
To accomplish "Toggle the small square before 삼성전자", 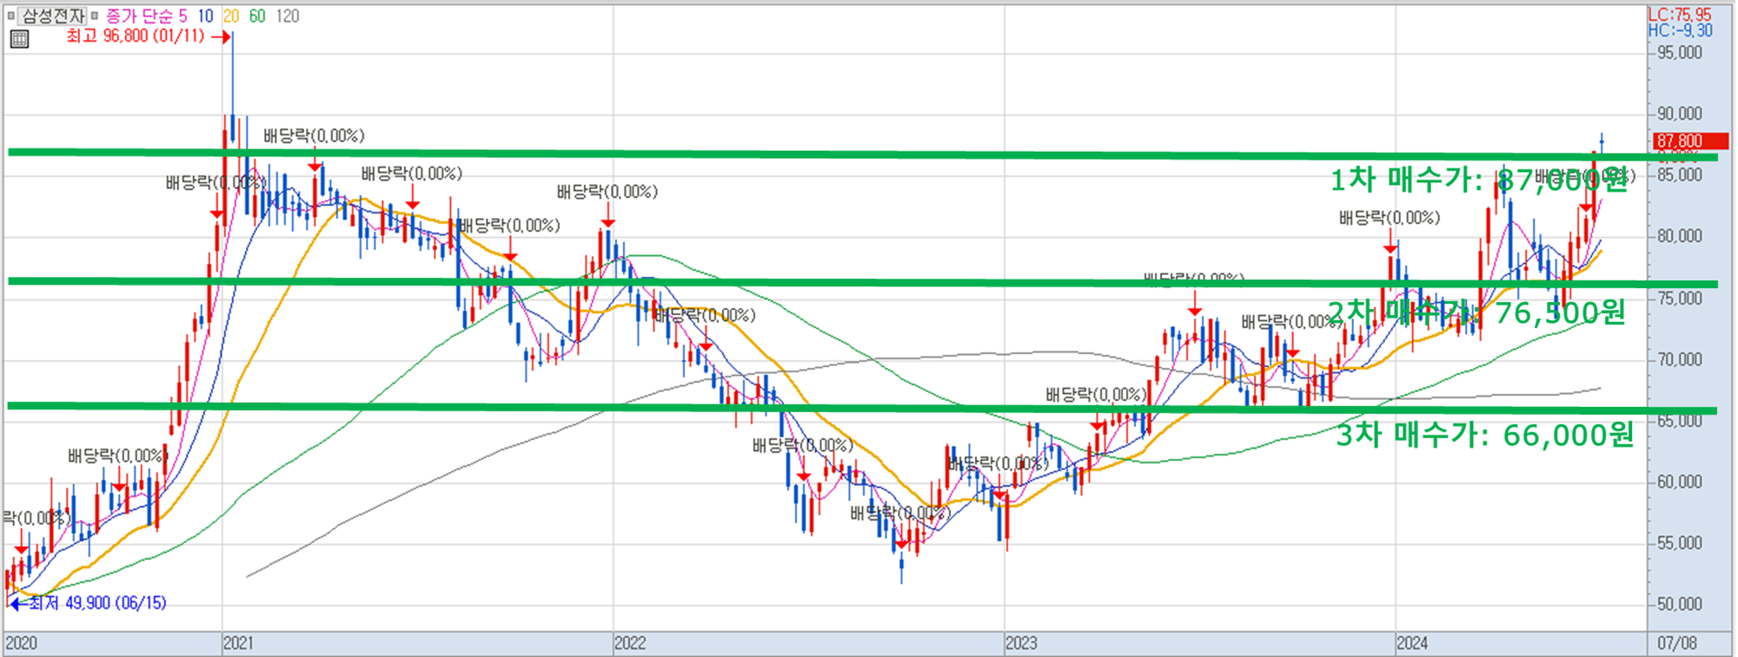I will point(11,16).
